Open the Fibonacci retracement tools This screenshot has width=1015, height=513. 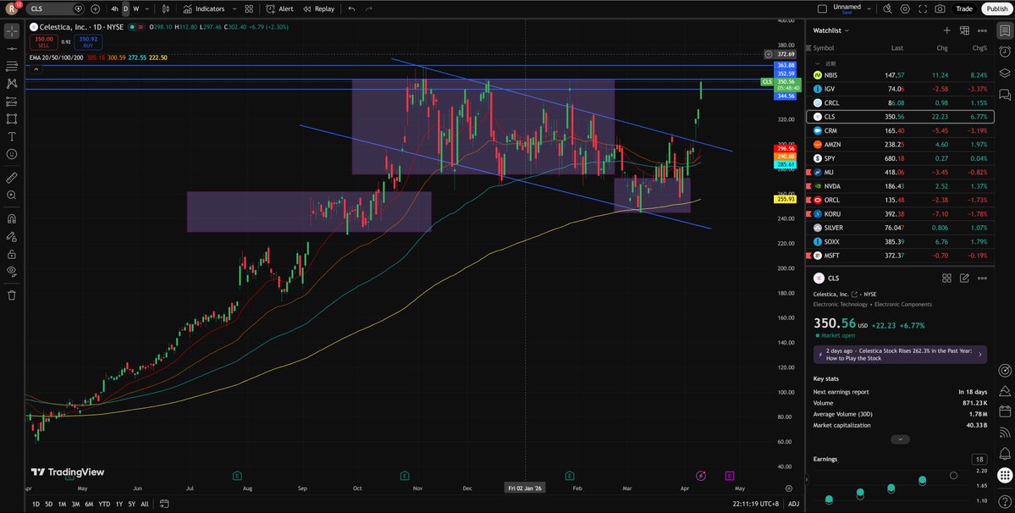pos(12,66)
